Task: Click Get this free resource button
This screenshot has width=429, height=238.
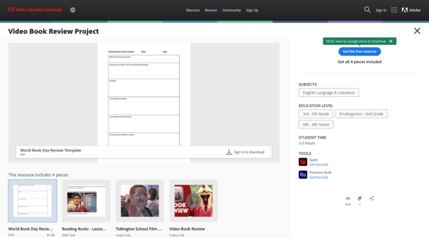Action: pyautogui.click(x=359, y=51)
